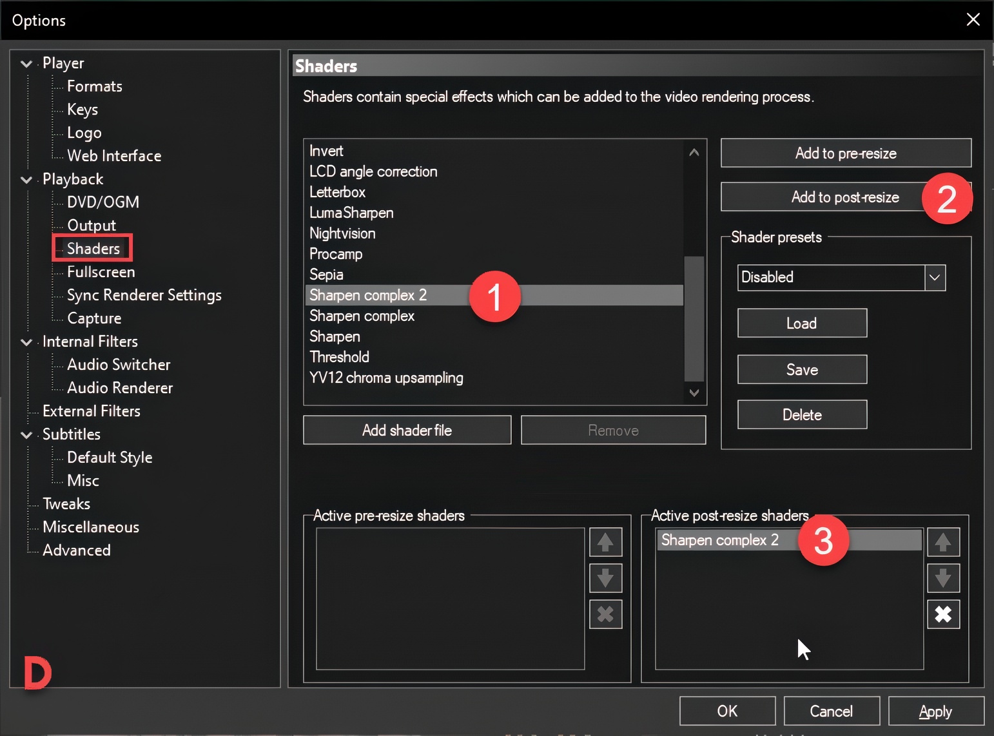Screen dimensions: 994x736
Task: Confirm with the OK button
Action: click(x=727, y=712)
